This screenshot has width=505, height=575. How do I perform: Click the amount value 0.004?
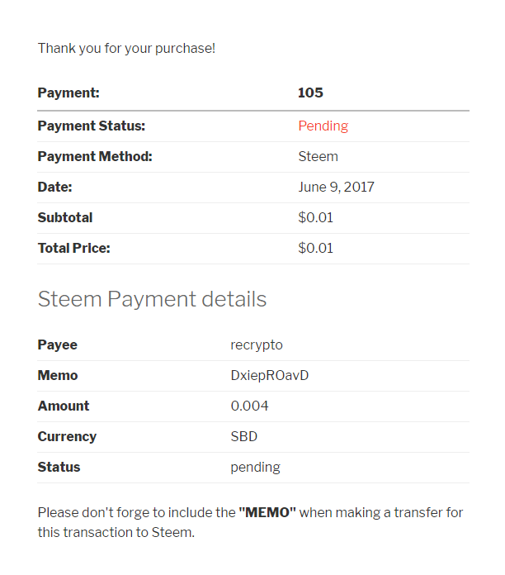coord(249,406)
